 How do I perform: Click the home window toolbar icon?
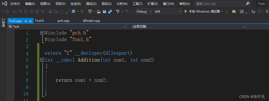click(x=242, y=12)
